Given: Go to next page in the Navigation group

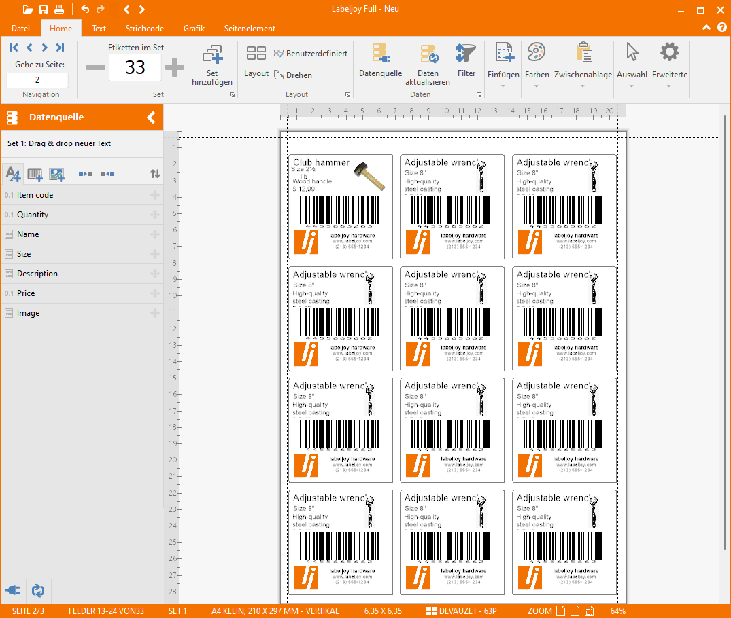Looking at the screenshot, I should tap(44, 48).
